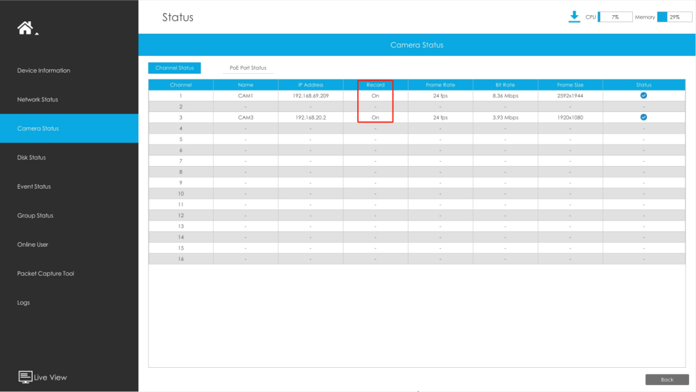
Task: Click the Memory usage bar
Action: 675,17
